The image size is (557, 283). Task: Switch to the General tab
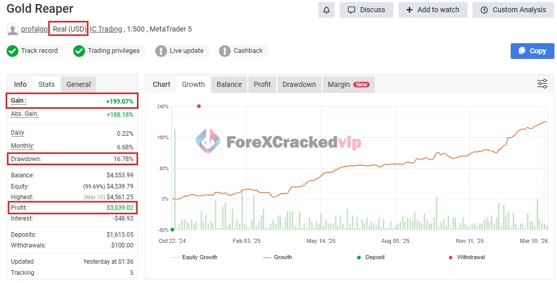(78, 84)
